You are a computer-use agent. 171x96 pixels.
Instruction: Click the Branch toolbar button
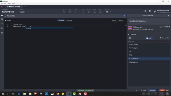89,11
